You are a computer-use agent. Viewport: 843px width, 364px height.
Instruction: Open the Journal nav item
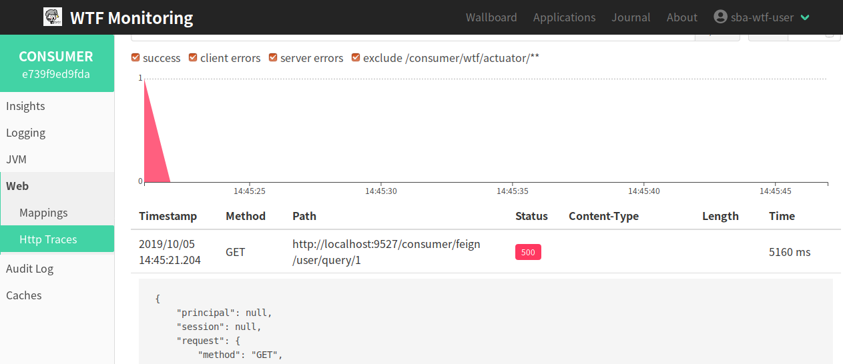click(631, 17)
